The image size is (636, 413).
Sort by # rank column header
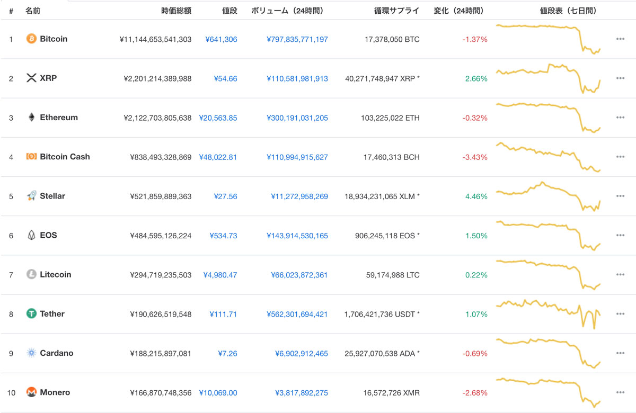click(11, 10)
